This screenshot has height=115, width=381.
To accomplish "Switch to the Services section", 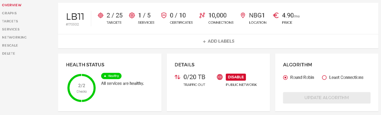I will pyautogui.click(x=11, y=29).
